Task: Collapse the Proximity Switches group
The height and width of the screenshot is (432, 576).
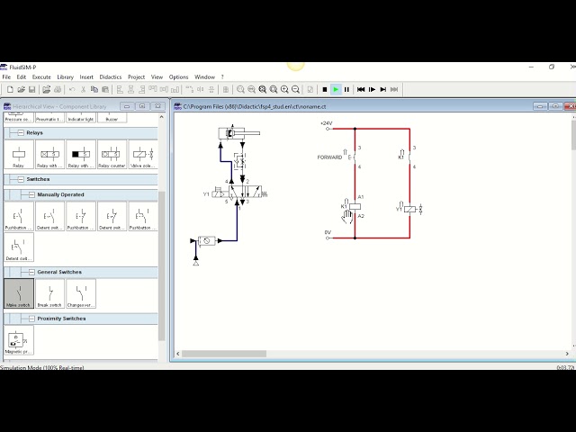Action: pyautogui.click(x=31, y=319)
